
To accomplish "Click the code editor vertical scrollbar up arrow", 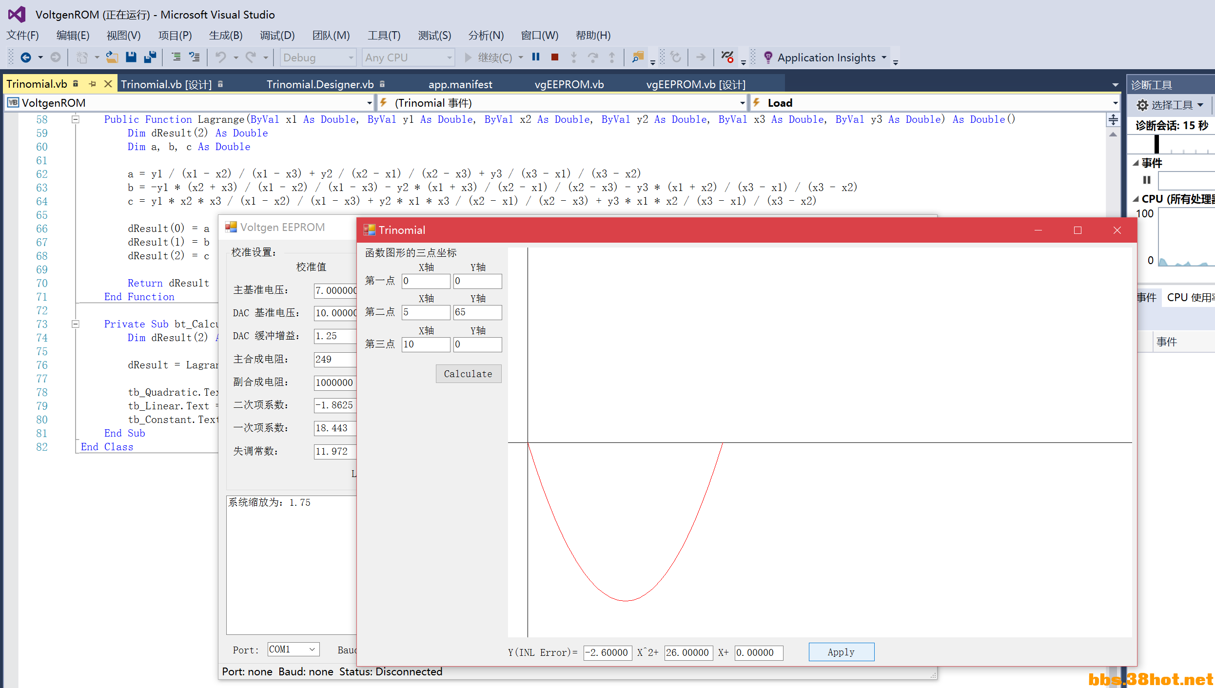I will [x=1113, y=134].
